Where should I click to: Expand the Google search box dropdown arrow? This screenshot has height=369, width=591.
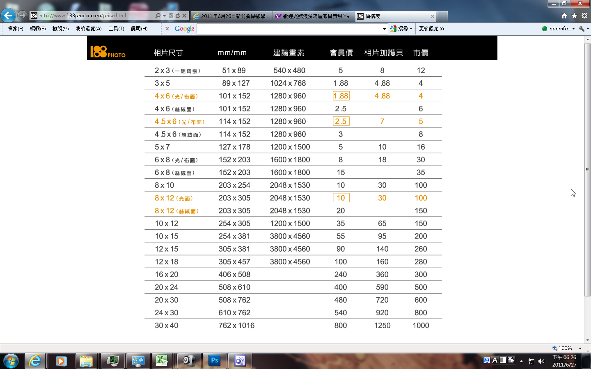click(384, 29)
